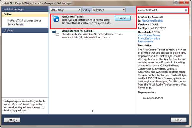Expand the Updates section
Image resolution: width=192 pixels, height=128 pixels.
coord(25,30)
